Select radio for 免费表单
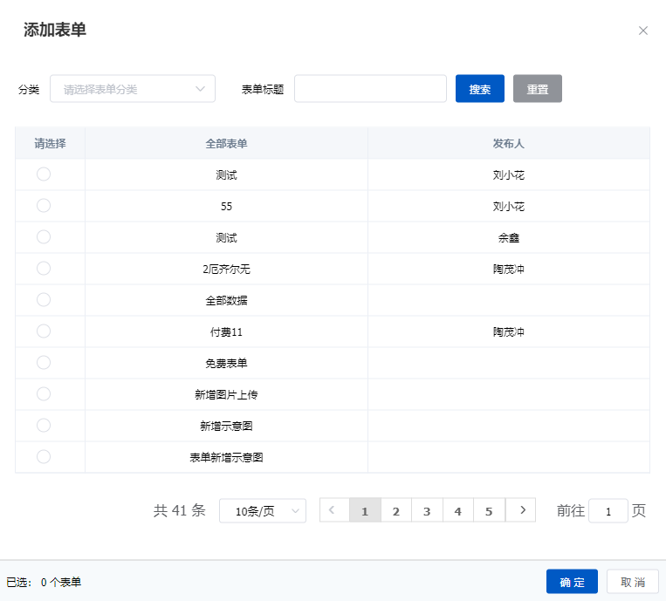Viewport: 666px width, 601px height. 44,363
